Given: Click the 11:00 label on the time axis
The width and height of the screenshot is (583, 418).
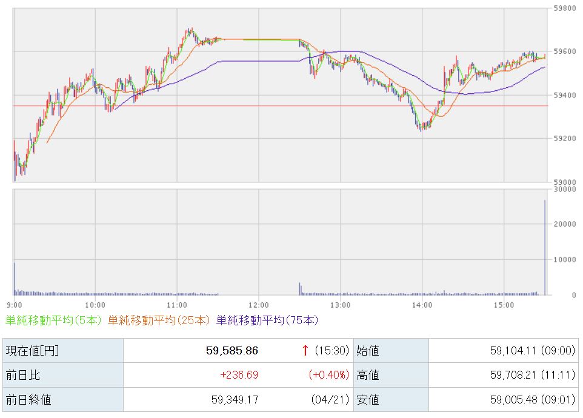Looking at the screenshot, I should 177,304.
